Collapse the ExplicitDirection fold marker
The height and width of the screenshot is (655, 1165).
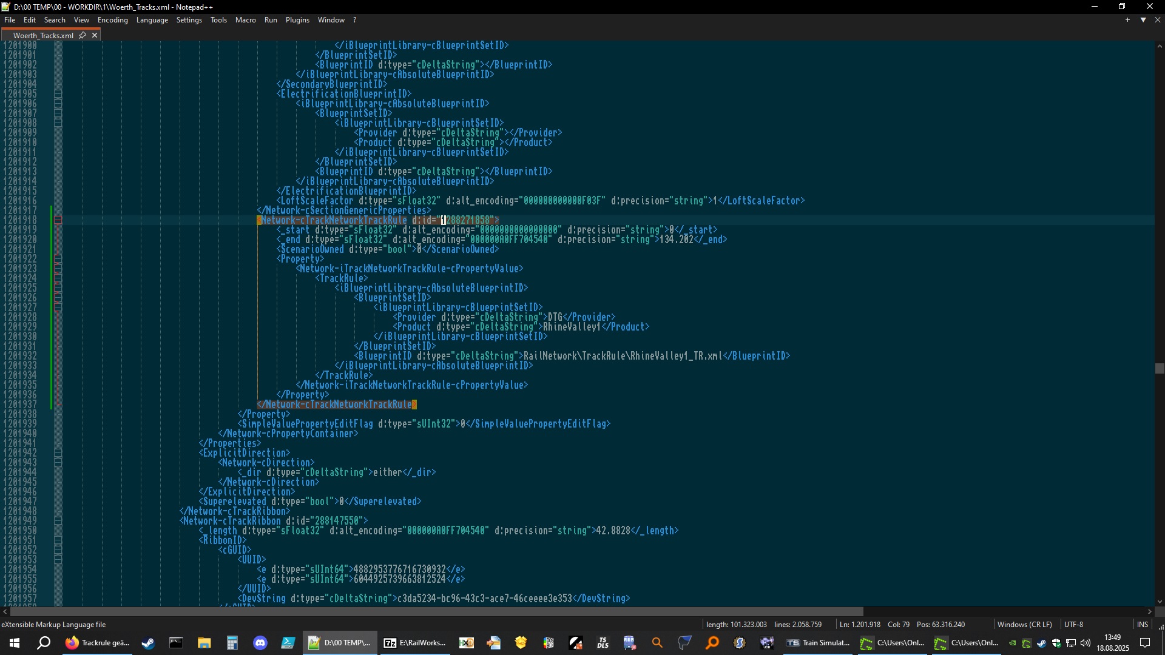58,453
